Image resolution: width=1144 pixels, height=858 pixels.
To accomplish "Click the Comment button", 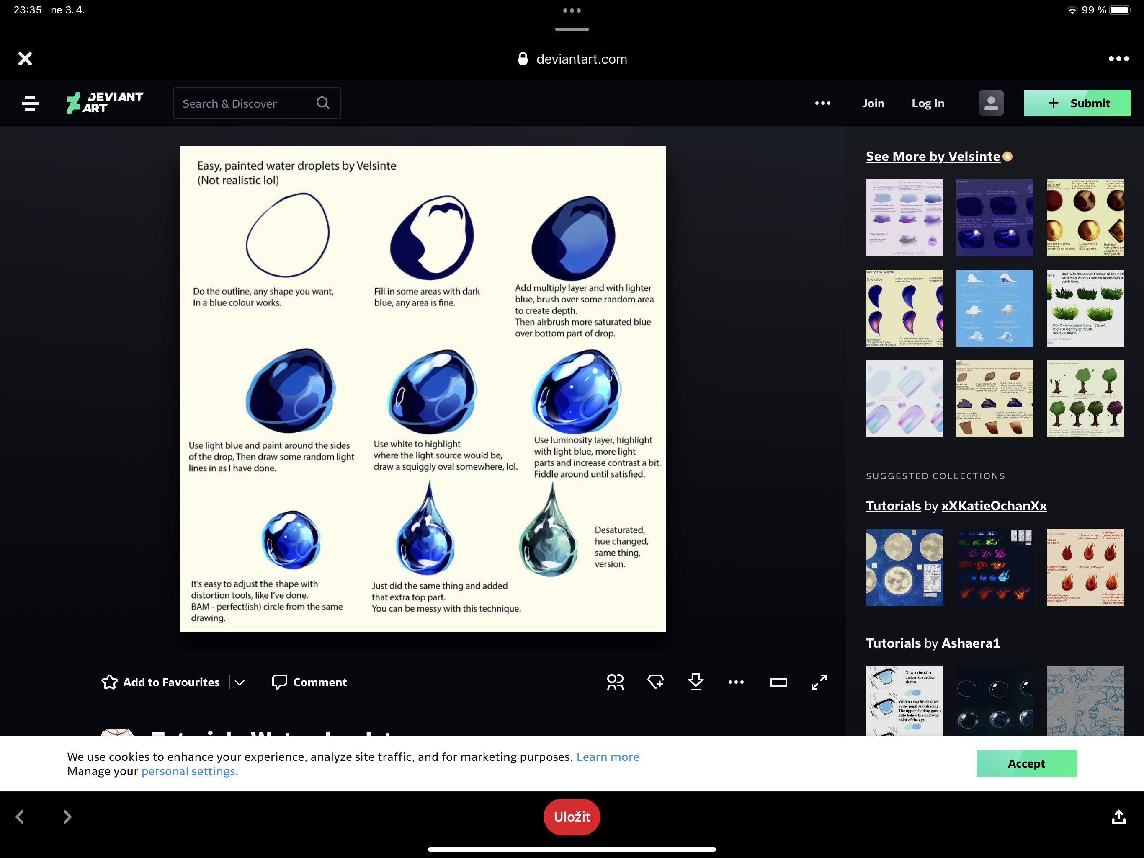I will 309,682.
